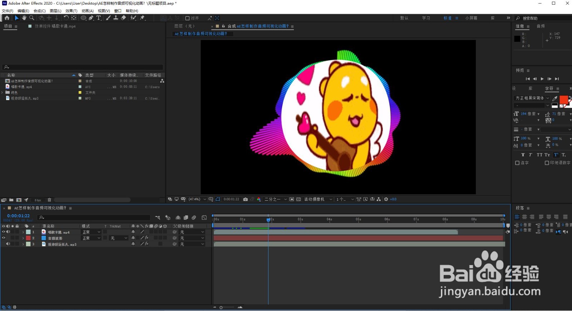
Task: Select the Type text tool
Action: (x=99, y=18)
